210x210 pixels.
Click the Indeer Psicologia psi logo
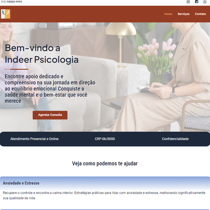point(6,14)
